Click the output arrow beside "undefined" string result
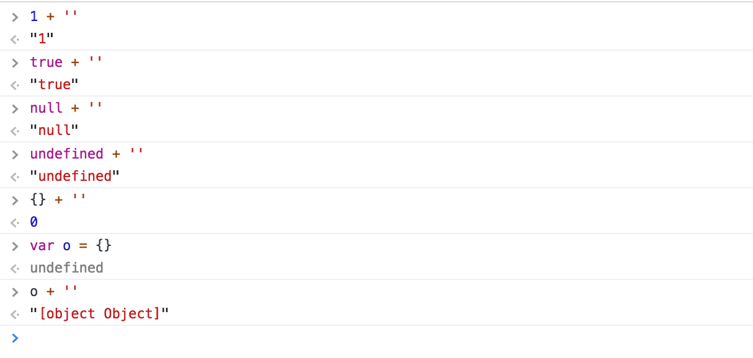 (16, 177)
